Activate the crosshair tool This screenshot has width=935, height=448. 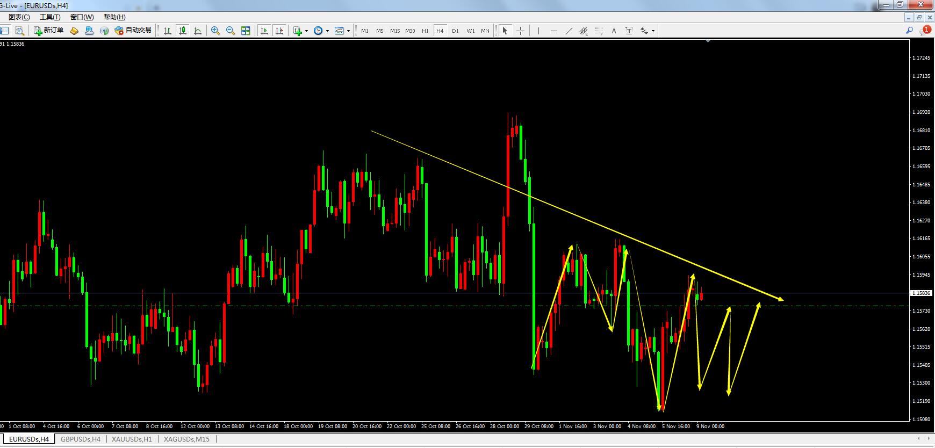520,31
